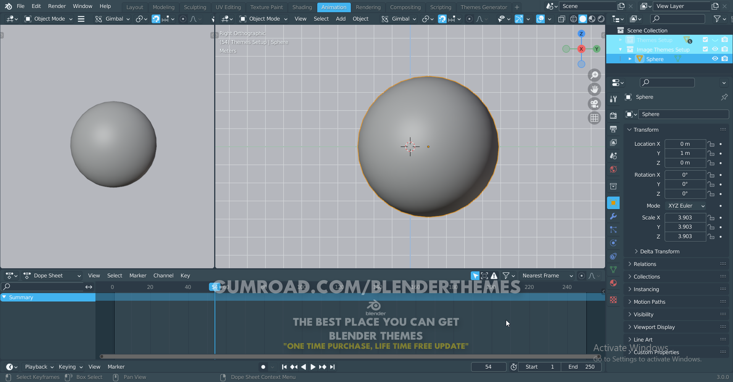Click the Scale X value slider
Viewport: 733px width, 382px height.
tap(685, 218)
